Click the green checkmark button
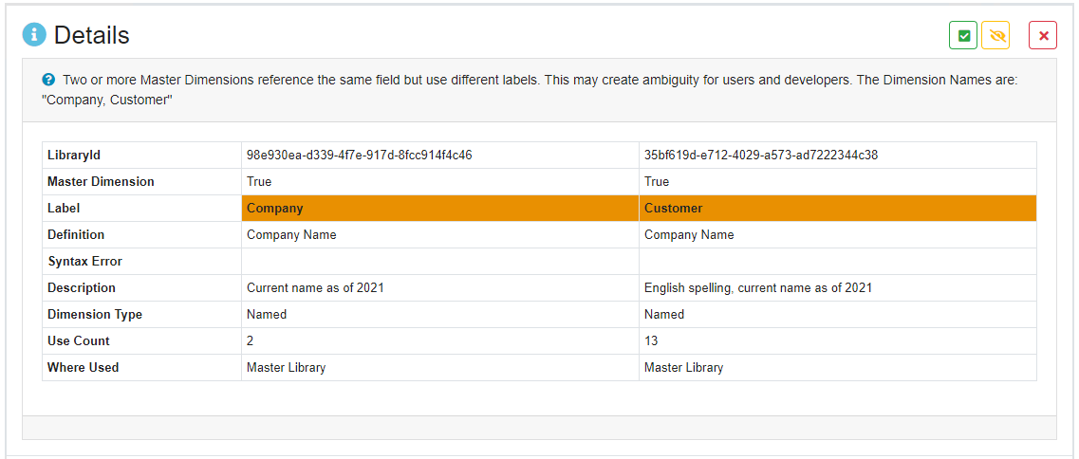Viewport: 1079px width, 459px height. click(x=963, y=36)
